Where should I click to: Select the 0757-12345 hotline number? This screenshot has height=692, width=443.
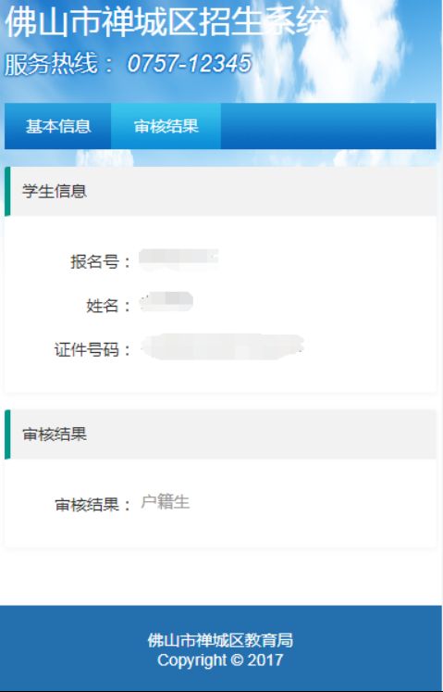(190, 63)
